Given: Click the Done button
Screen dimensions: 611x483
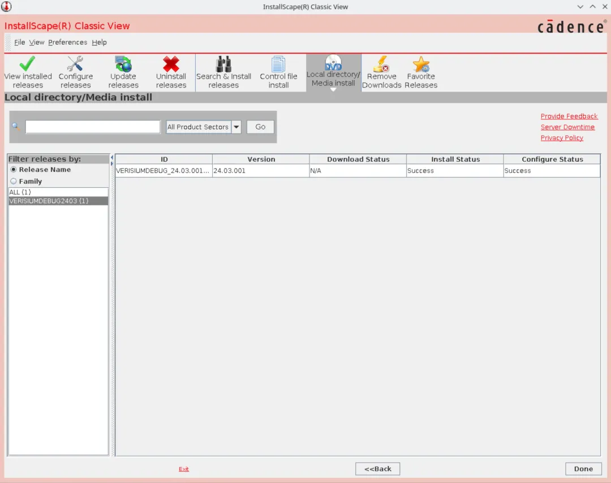Looking at the screenshot, I should pos(583,469).
